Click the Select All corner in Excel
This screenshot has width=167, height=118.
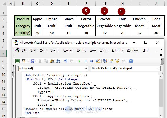tap(3, 3)
